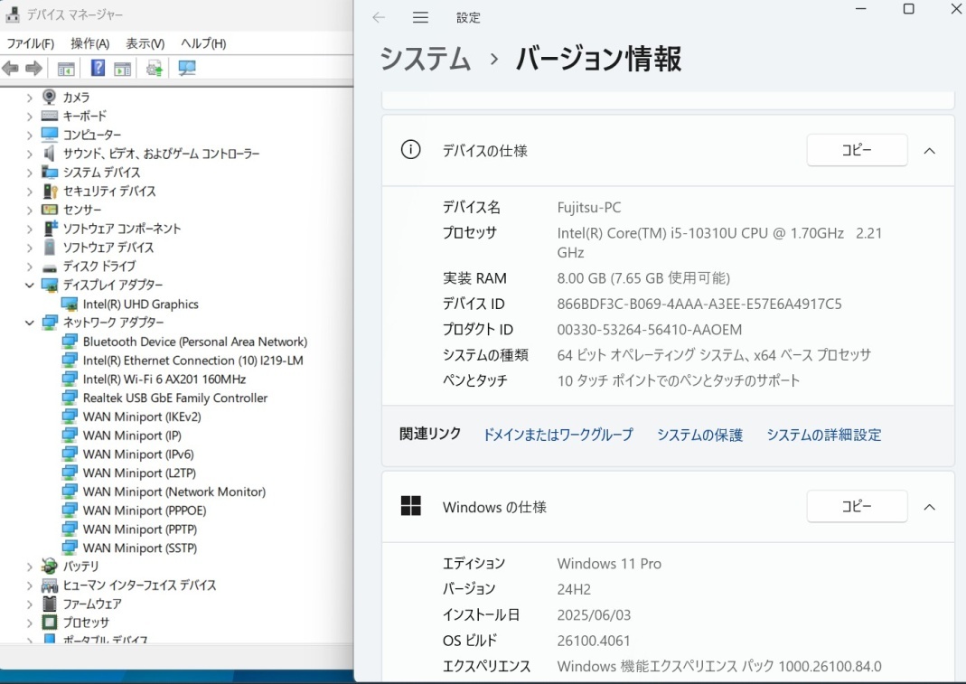Select WAN Miniport (Network Monitor) entry
This screenshot has width=966, height=684.
click(174, 492)
